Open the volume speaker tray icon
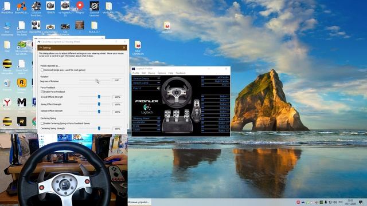 click(335, 202)
